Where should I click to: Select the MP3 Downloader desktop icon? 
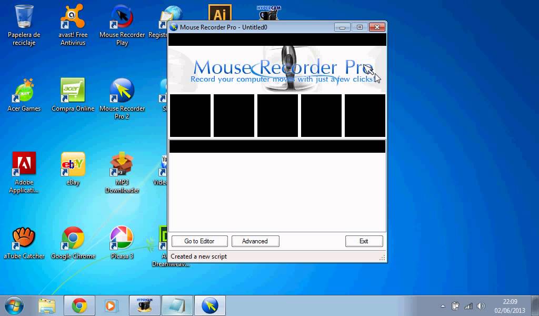pyautogui.click(x=122, y=173)
